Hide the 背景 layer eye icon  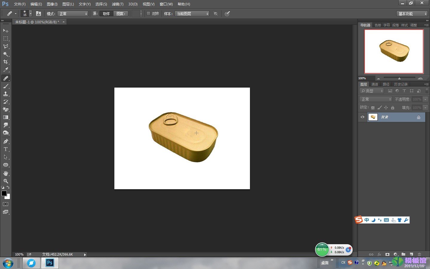coord(363,117)
